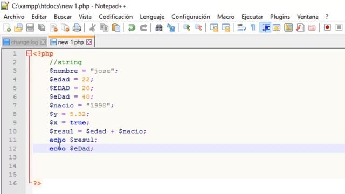Zoom out with the magnifier minus icon
This screenshot has width=345, height=194.
pyautogui.click(x=198, y=27)
